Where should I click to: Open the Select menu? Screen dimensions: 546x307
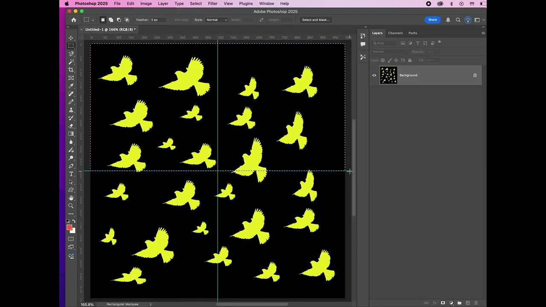pos(196,3)
